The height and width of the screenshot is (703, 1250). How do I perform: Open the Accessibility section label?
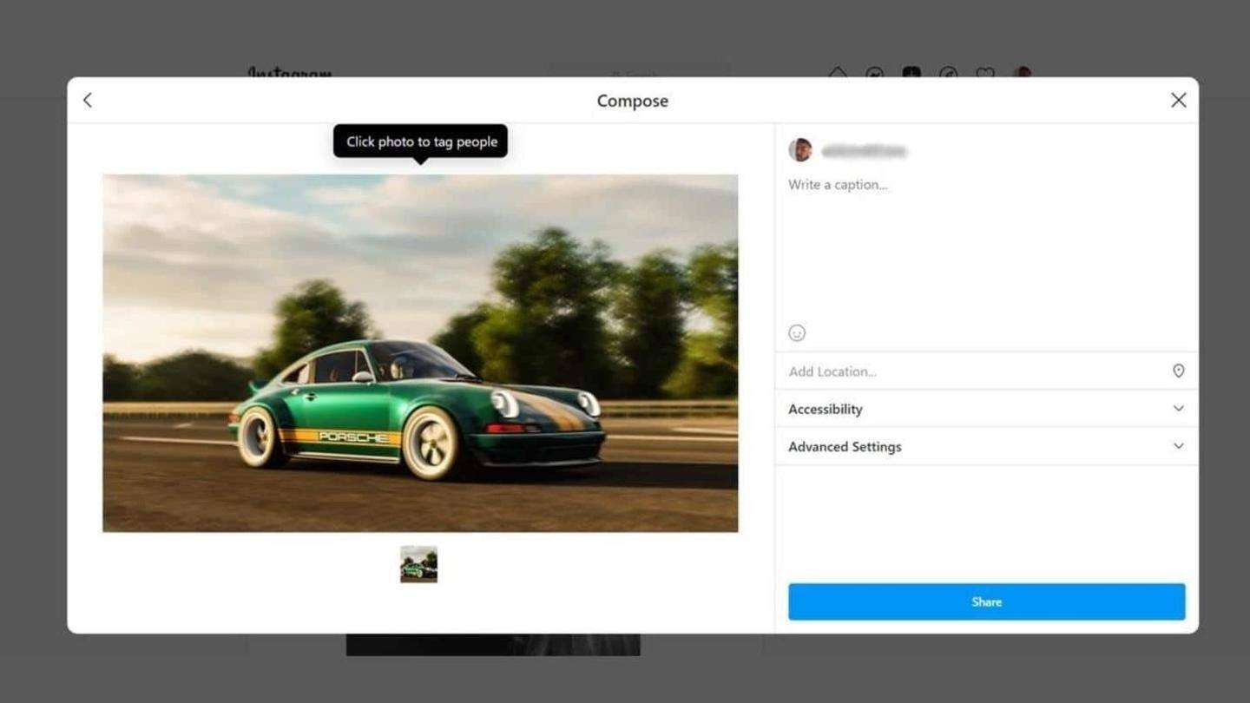pyautogui.click(x=826, y=410)
